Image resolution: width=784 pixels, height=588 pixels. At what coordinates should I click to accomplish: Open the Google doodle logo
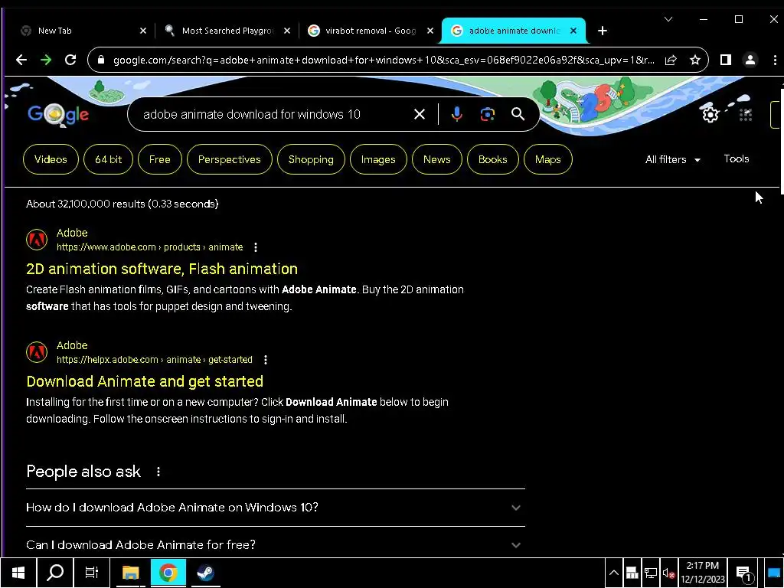[58, 115]
